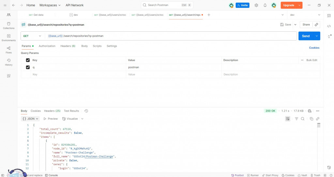Open the Upgrade dropdown arrow
Viewport: 334px width, 177px height.
pyautogui.click(x=299, y=5)
